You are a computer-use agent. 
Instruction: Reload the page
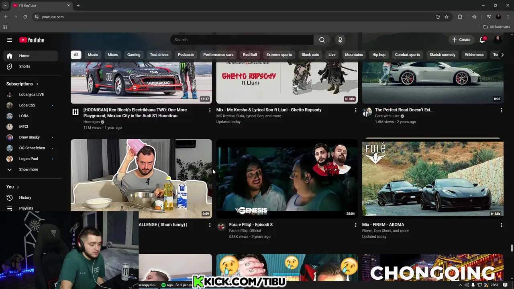(25, 17)
